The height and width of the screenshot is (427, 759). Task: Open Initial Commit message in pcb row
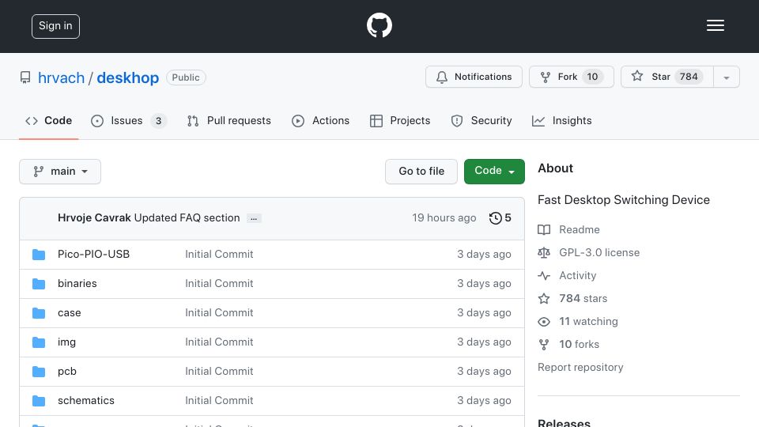click(219, 372)
